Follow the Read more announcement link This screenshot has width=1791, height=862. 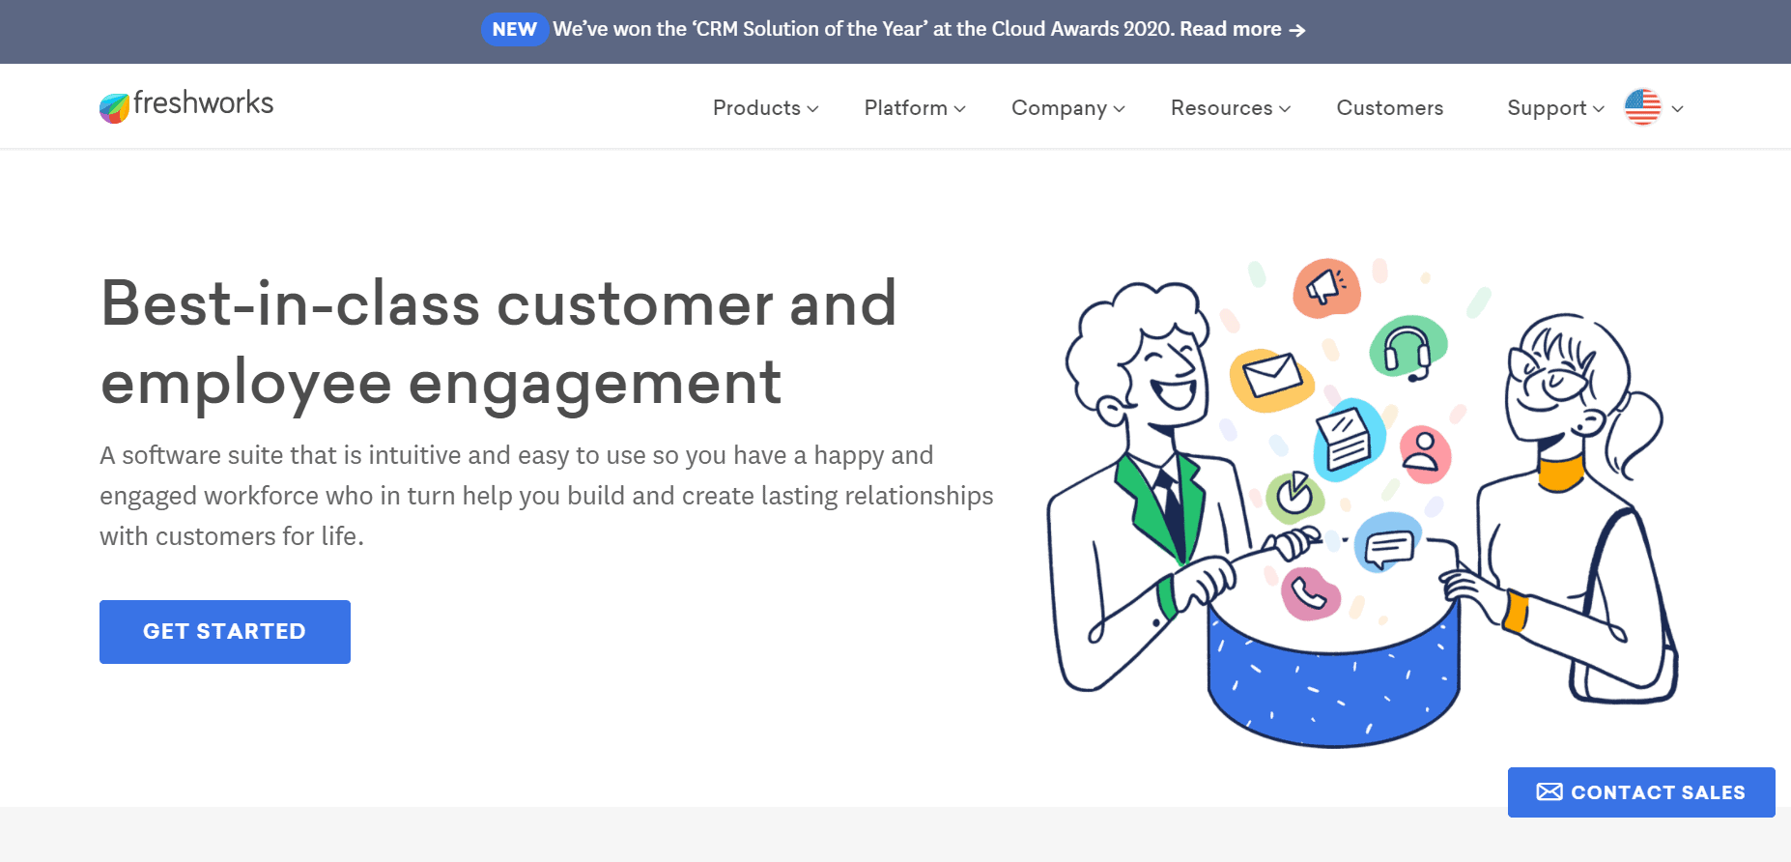pos(1242,30)
